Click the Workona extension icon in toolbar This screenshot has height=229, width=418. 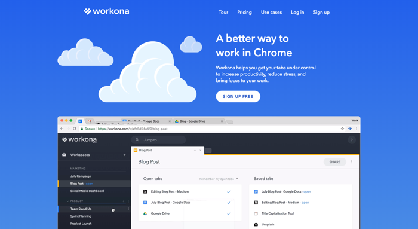[x=350, y=129]
